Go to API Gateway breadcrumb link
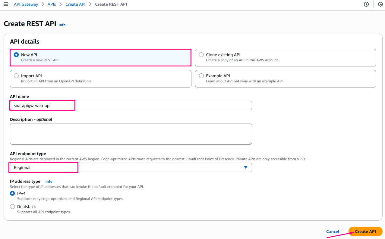 click(x=26, y=5)
